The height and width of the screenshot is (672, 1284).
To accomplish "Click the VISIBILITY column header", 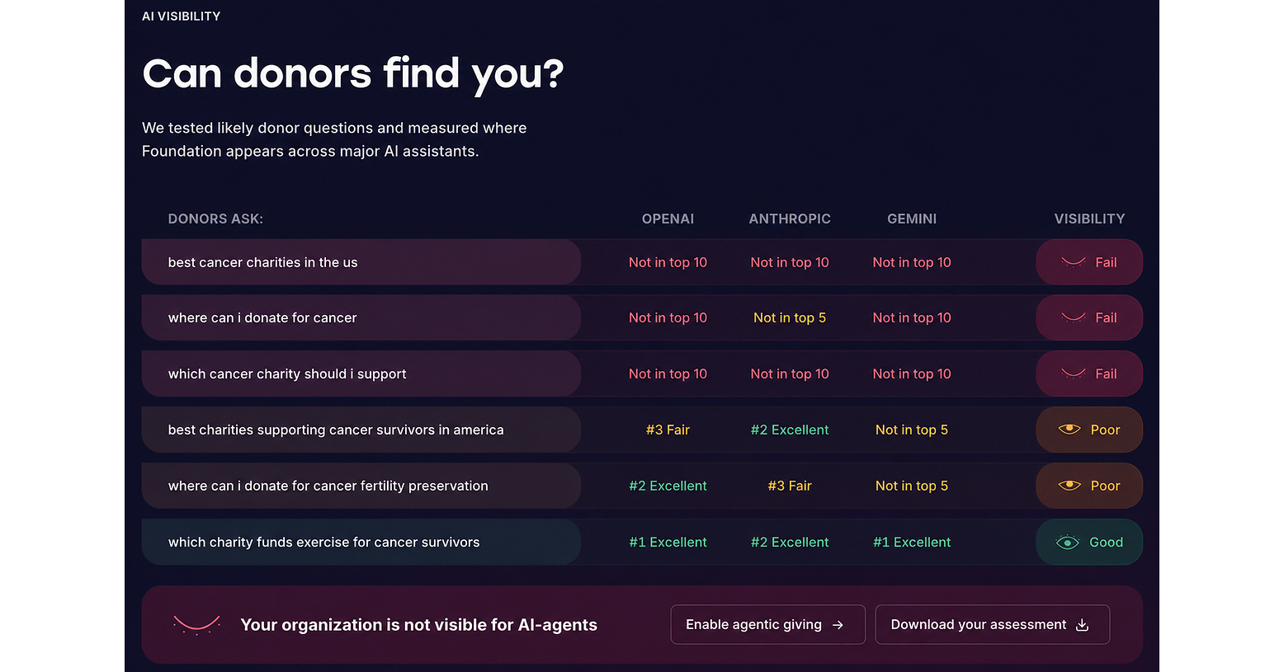I will (1089, 219).
